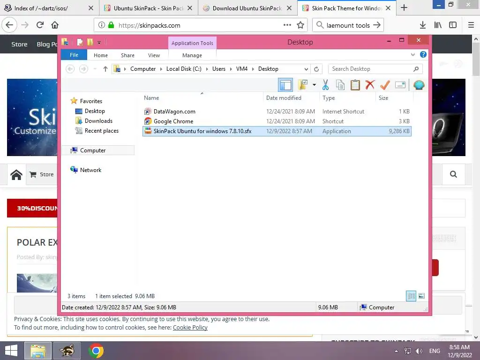Click the Application Tools contextual tab header
This screenshot has height=360, width=480.
click(x=192, y=43)
